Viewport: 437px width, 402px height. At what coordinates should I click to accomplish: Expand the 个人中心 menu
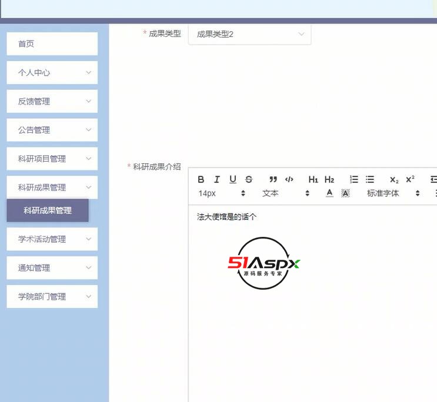pos(52,72)
